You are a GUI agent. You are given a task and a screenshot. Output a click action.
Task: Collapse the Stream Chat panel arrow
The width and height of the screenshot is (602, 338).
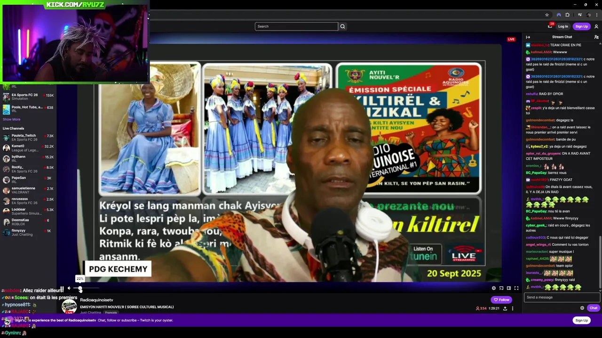pyautogui.click(x=528, y=37)
